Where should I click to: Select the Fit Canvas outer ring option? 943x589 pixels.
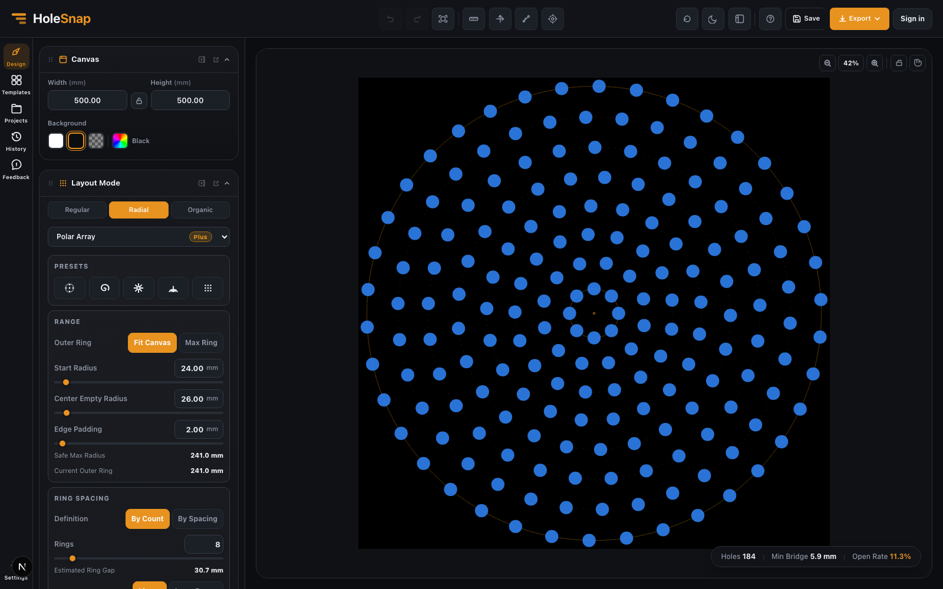coord(152,343)
